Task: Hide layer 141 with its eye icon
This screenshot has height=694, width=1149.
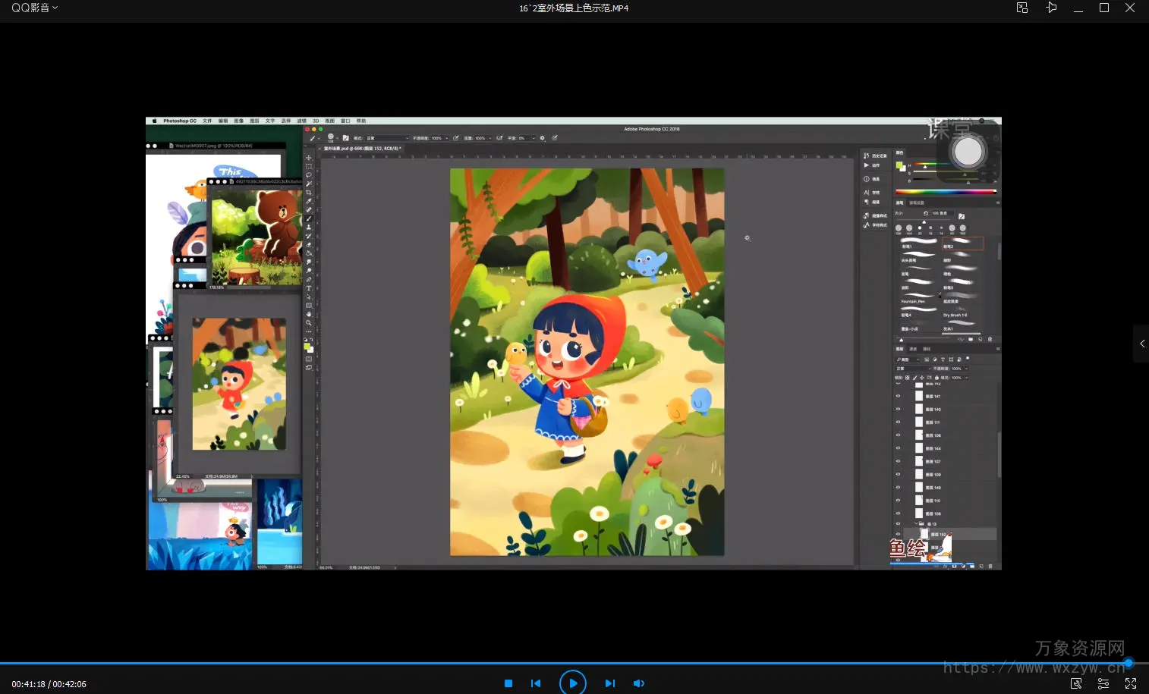Action: click(899, 396)
